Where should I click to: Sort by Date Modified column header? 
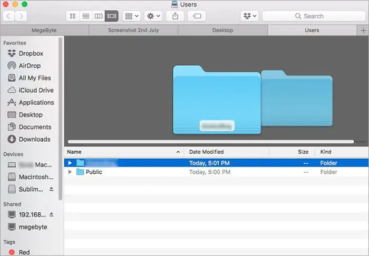pyautogui.click(x=227, y=152)
